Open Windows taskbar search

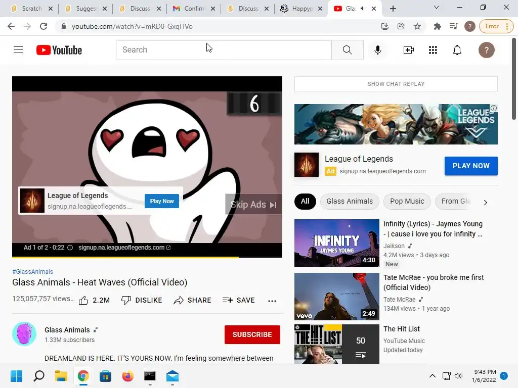pyautogui.click(x=38, y=376)
